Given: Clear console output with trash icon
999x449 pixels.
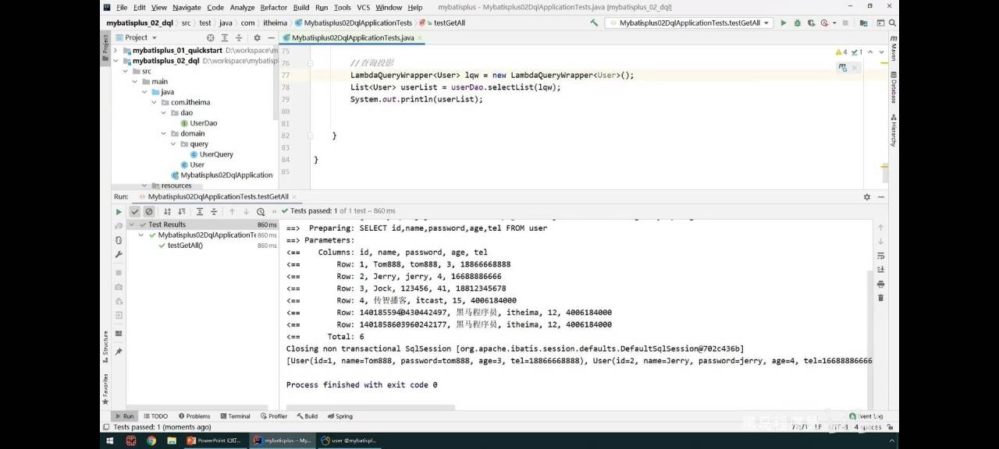Looking at the screenshot, I should pos(880,298).
